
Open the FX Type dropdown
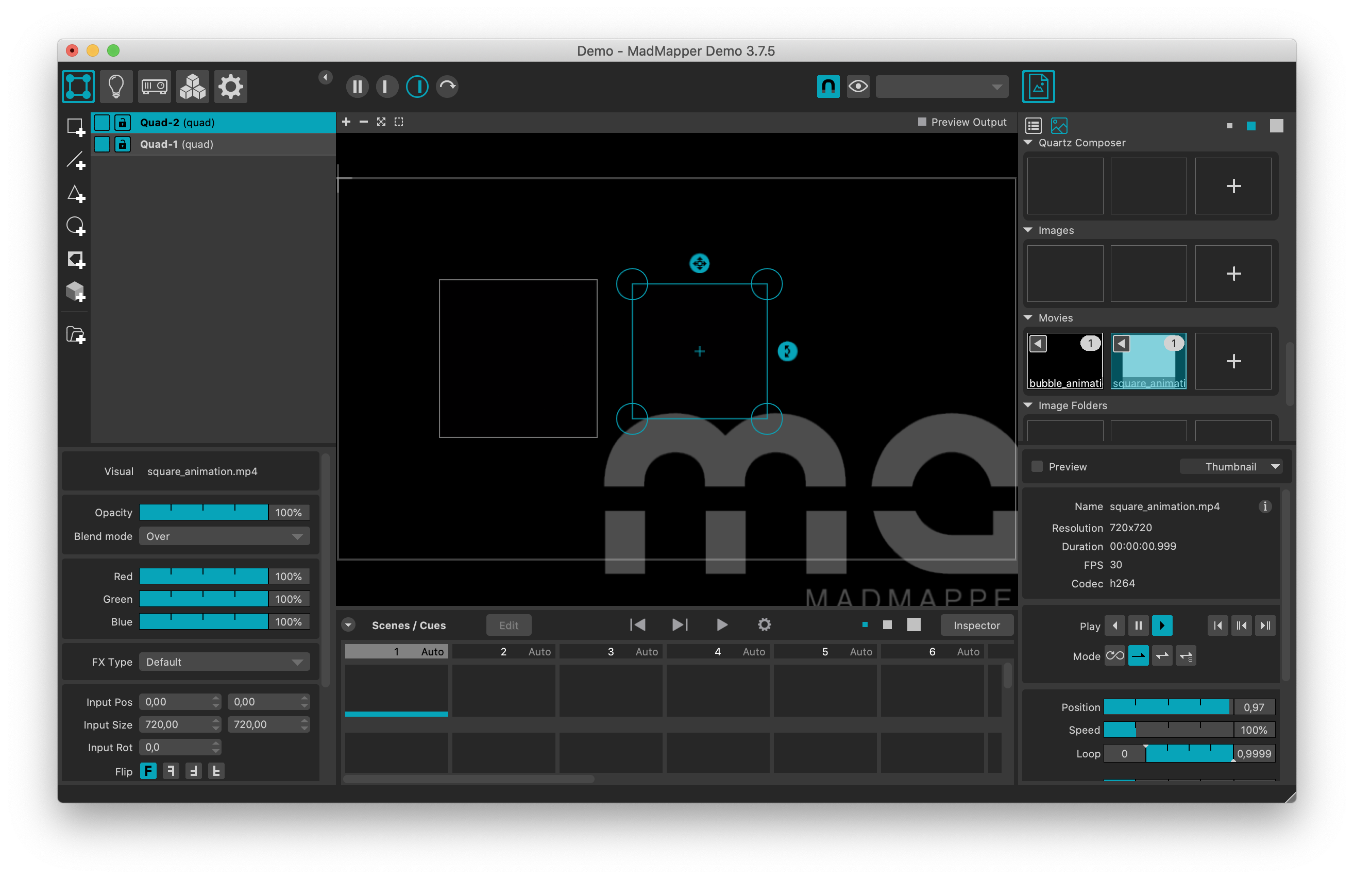(224, 662)
